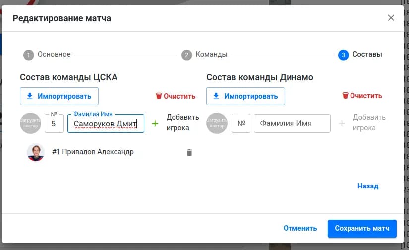Edit the ЦСКА Фамилия Имя field
Screen dimensions: 409x250
[106, 124]
